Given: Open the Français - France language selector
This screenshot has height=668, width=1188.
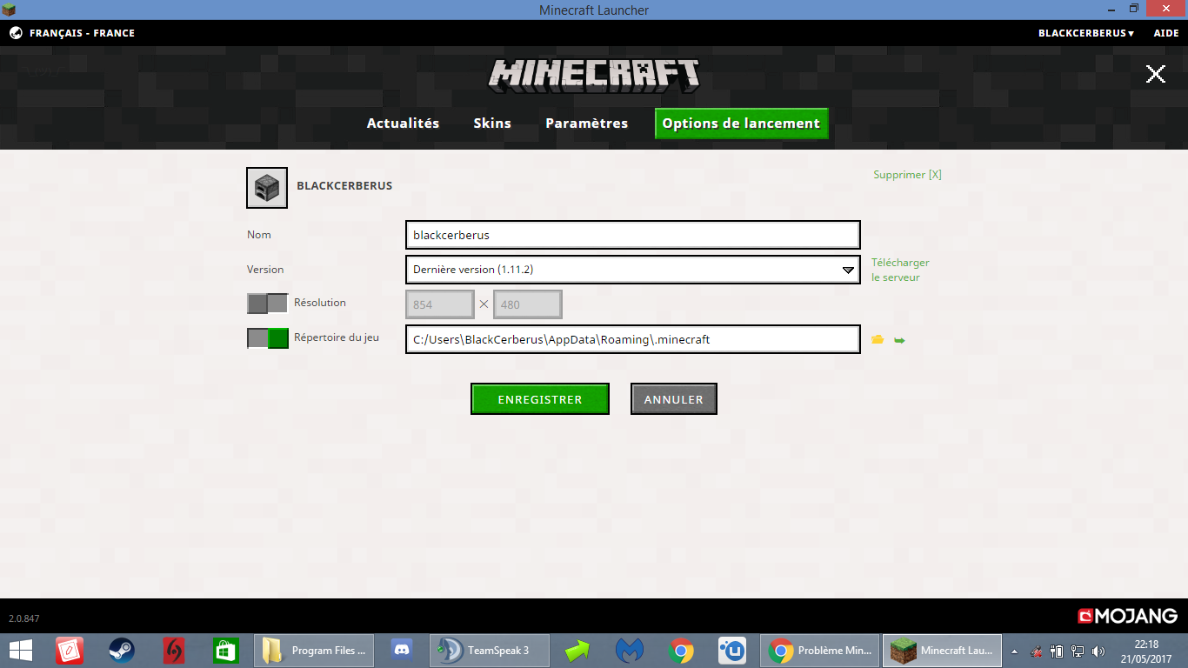Looking at the screenshot, I should click(x=82, y=33).
